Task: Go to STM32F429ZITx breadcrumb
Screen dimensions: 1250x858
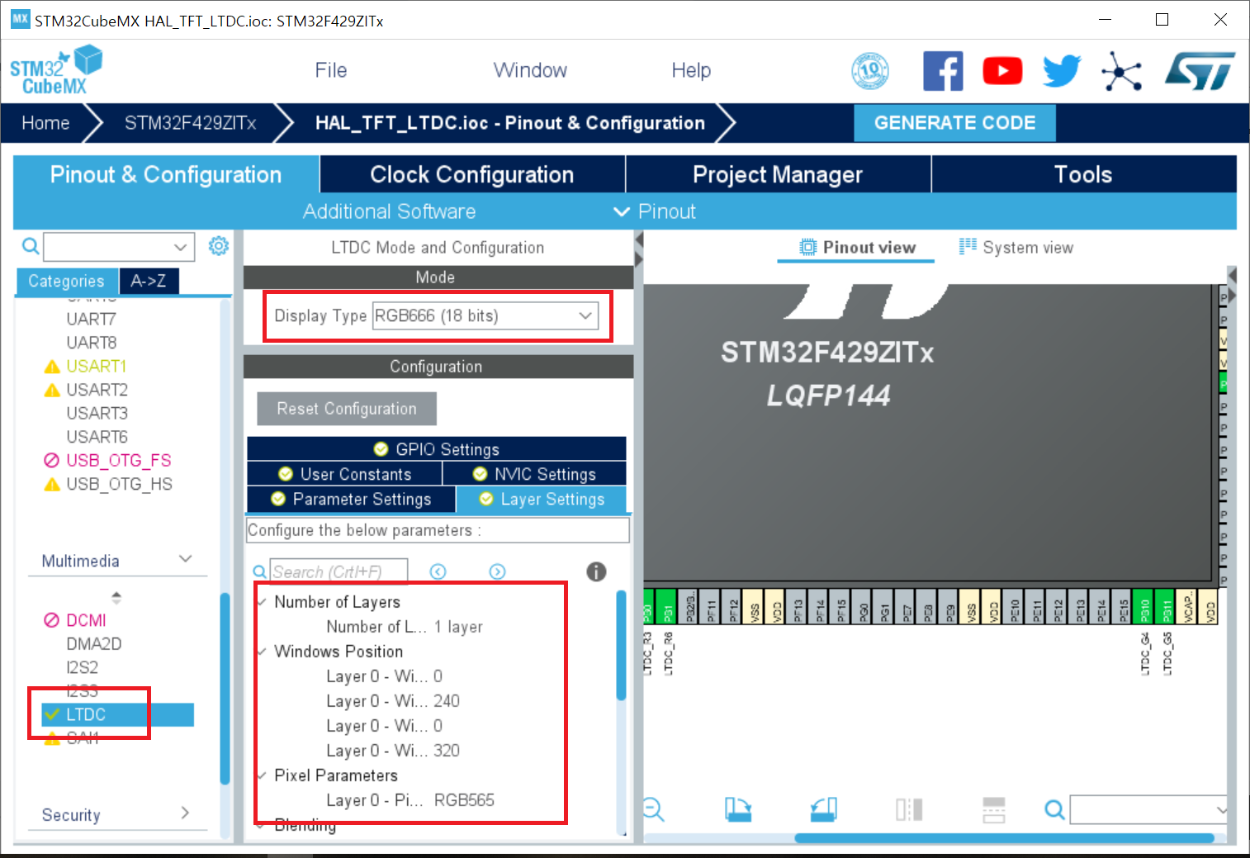Action: (x=191, y=123)
